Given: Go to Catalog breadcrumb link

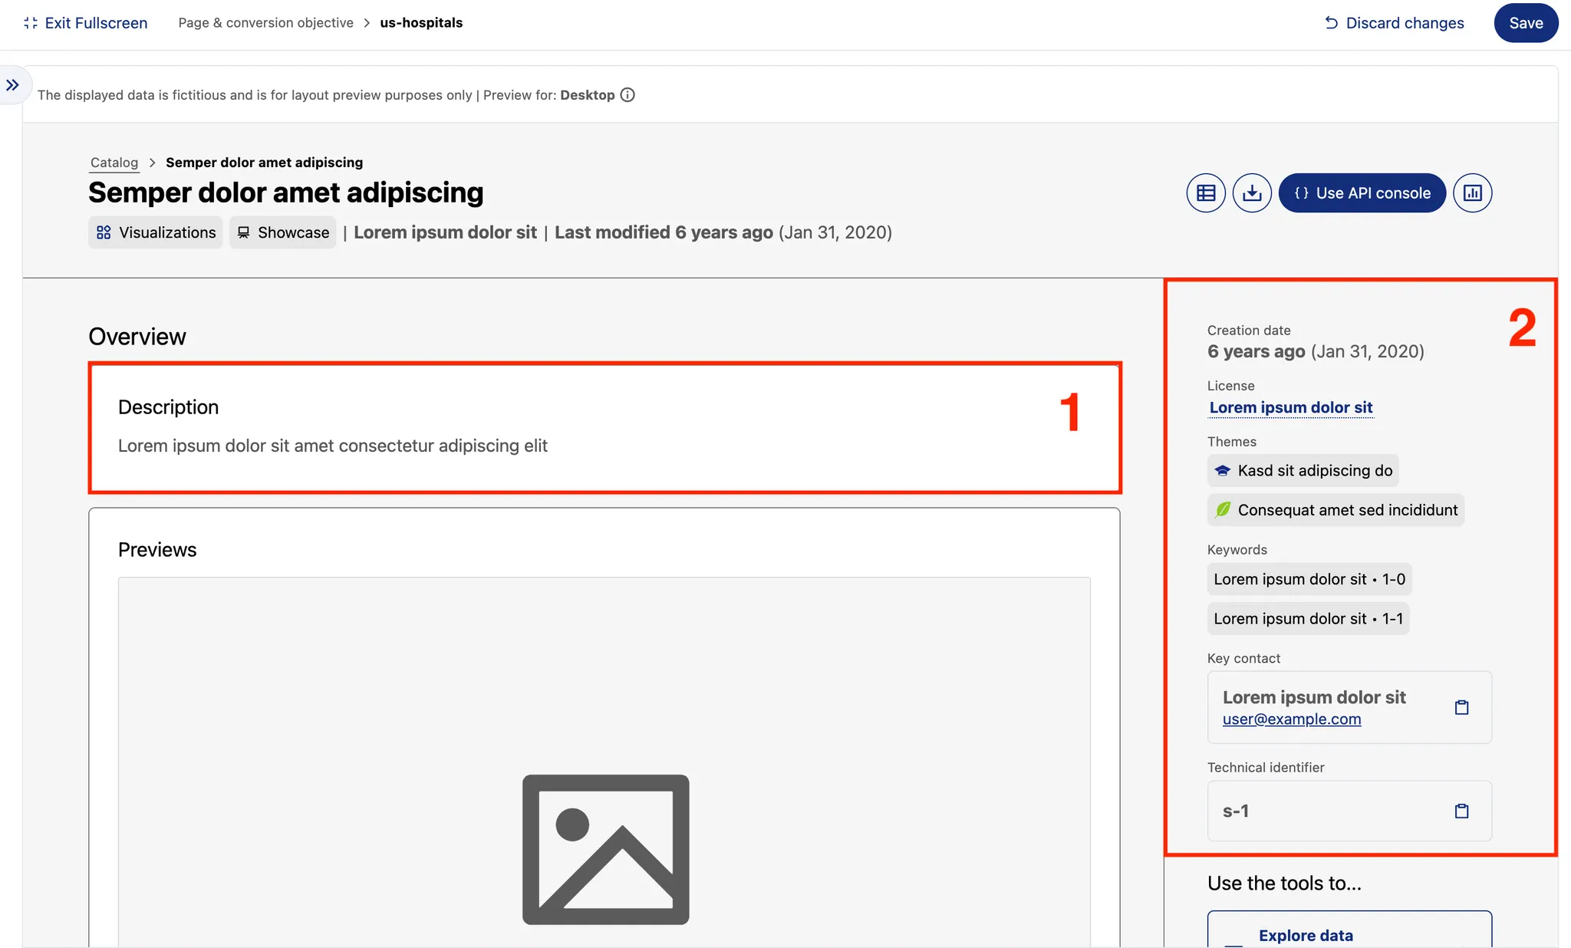Looking at the screenshot, I should point(114,163).
